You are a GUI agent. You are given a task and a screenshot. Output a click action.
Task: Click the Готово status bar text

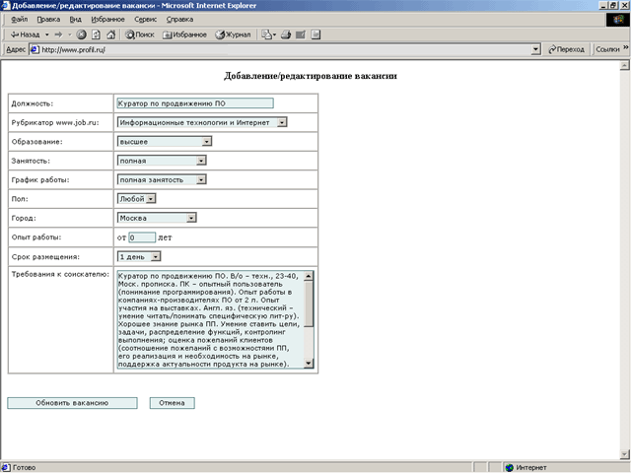coord(24,467)
